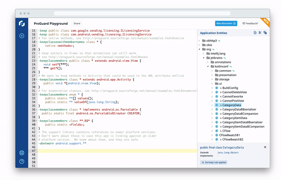Select the CategoryItemData class

click(x=235, y=118)
